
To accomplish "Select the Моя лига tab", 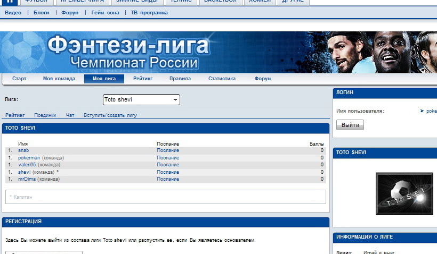I will (104, 79).
